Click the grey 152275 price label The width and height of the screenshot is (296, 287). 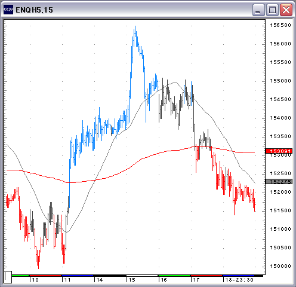click(279, 182)
